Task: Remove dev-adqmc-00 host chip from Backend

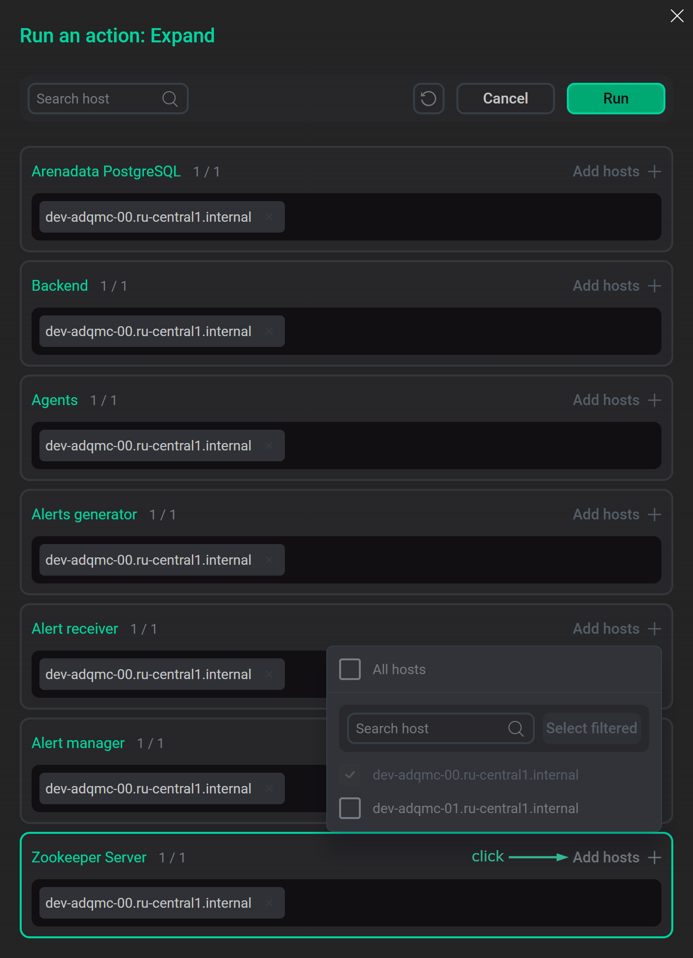Action: (x=270, y=331)
